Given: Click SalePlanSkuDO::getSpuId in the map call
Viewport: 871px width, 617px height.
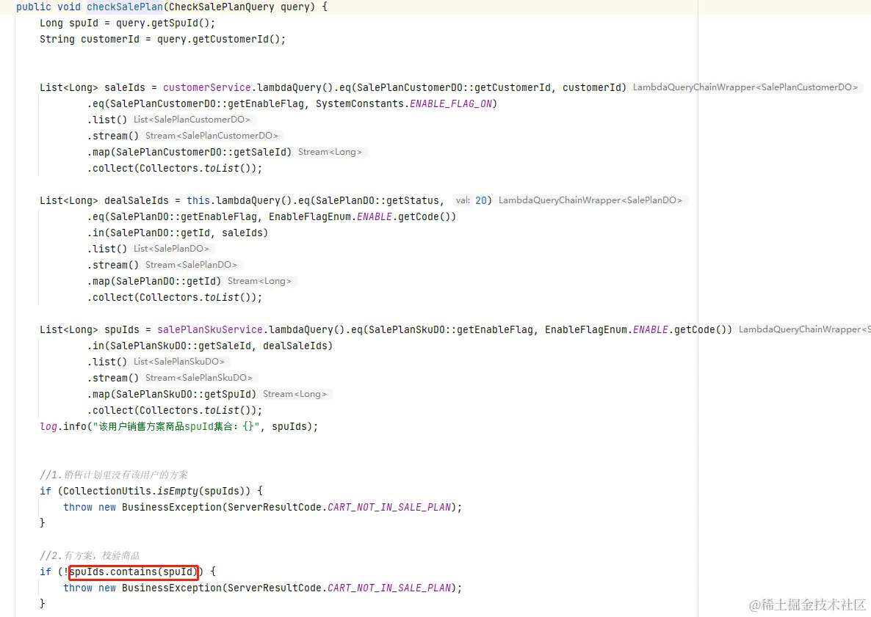Looking at the screenshot, I should [184, 394].
